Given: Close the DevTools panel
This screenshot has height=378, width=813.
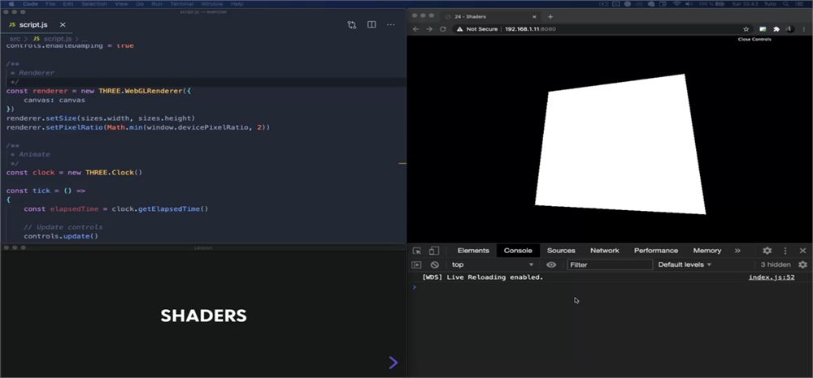Looking at the screenshot, I should [x=802, y=251].
